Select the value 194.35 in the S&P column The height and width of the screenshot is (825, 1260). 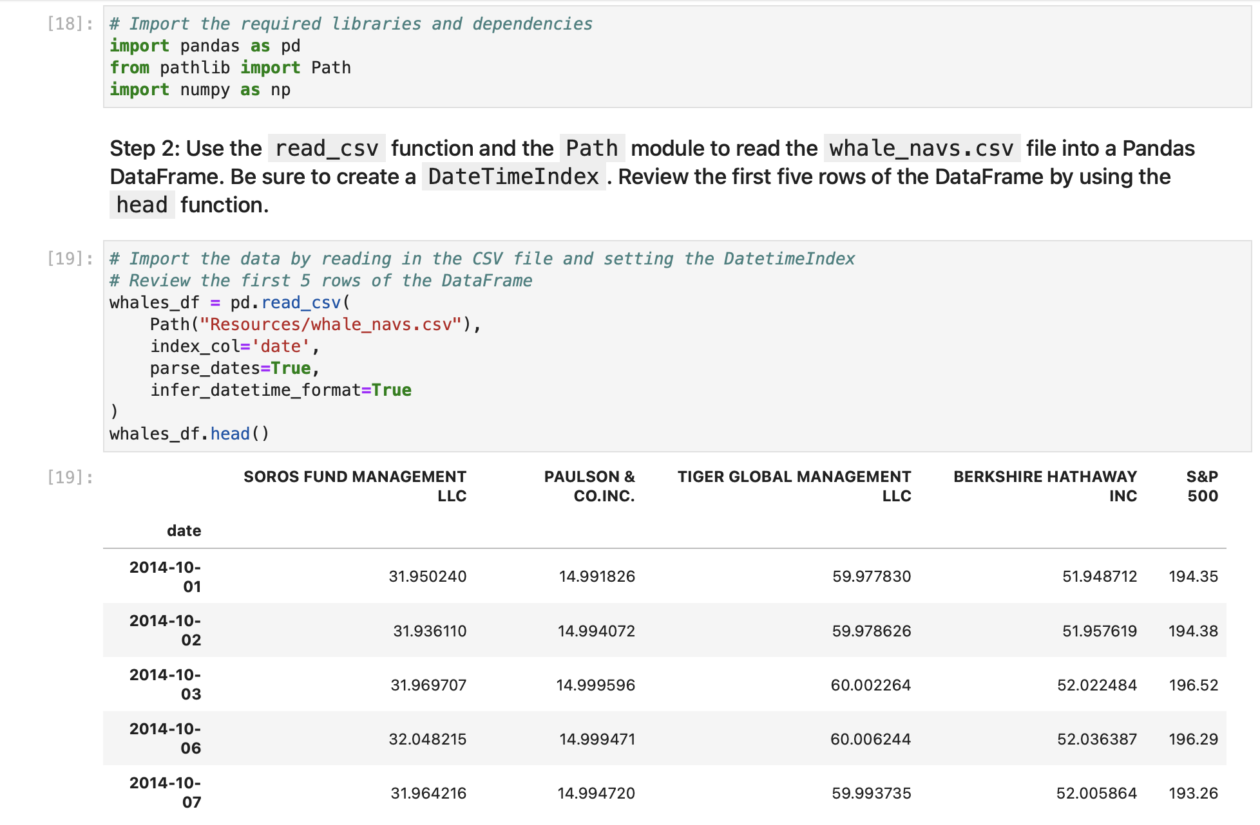[x=1193, y=577]
